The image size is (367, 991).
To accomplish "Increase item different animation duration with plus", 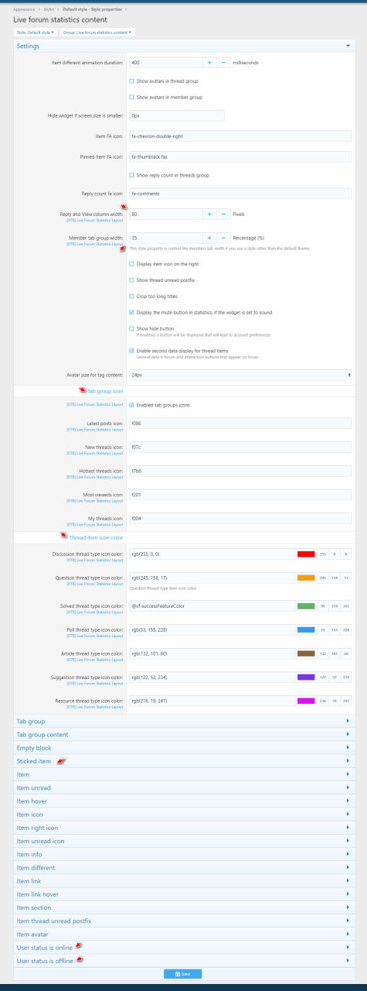I will click(x=209, y=62).
